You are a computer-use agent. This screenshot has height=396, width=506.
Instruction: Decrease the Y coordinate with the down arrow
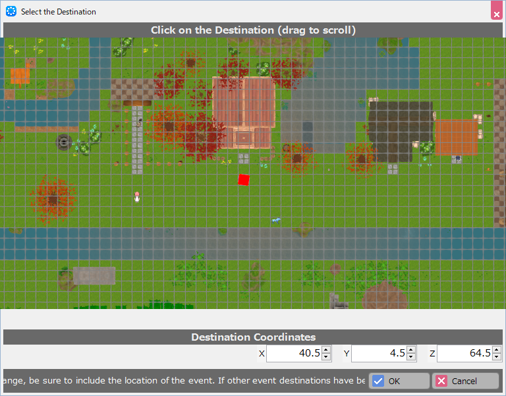point(411,357)
